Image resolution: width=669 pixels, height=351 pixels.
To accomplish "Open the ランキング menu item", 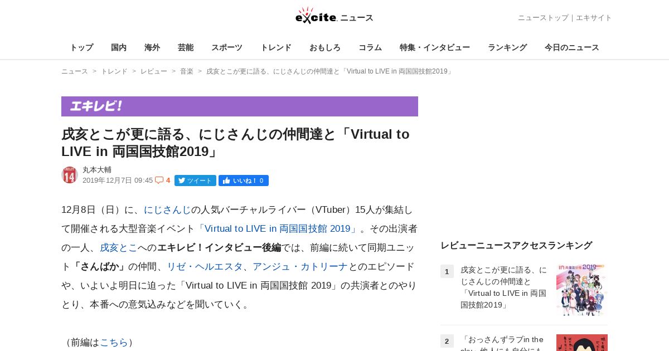I will coord(507,47).
